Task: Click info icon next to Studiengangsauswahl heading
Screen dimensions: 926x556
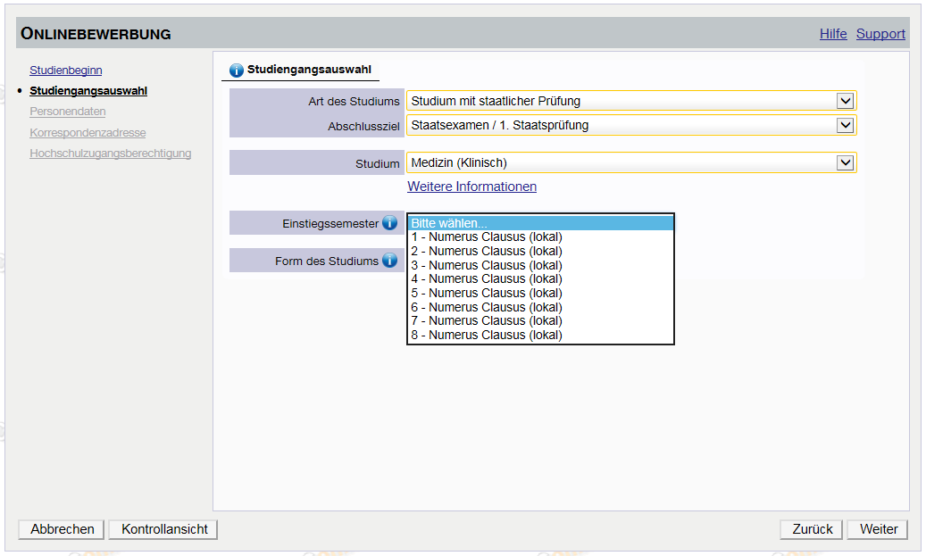Action: [237, 70]
